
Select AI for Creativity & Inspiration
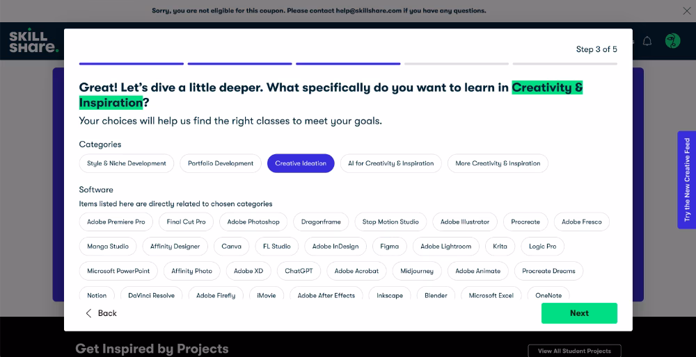pyautogui.click(x=390, y=163)
